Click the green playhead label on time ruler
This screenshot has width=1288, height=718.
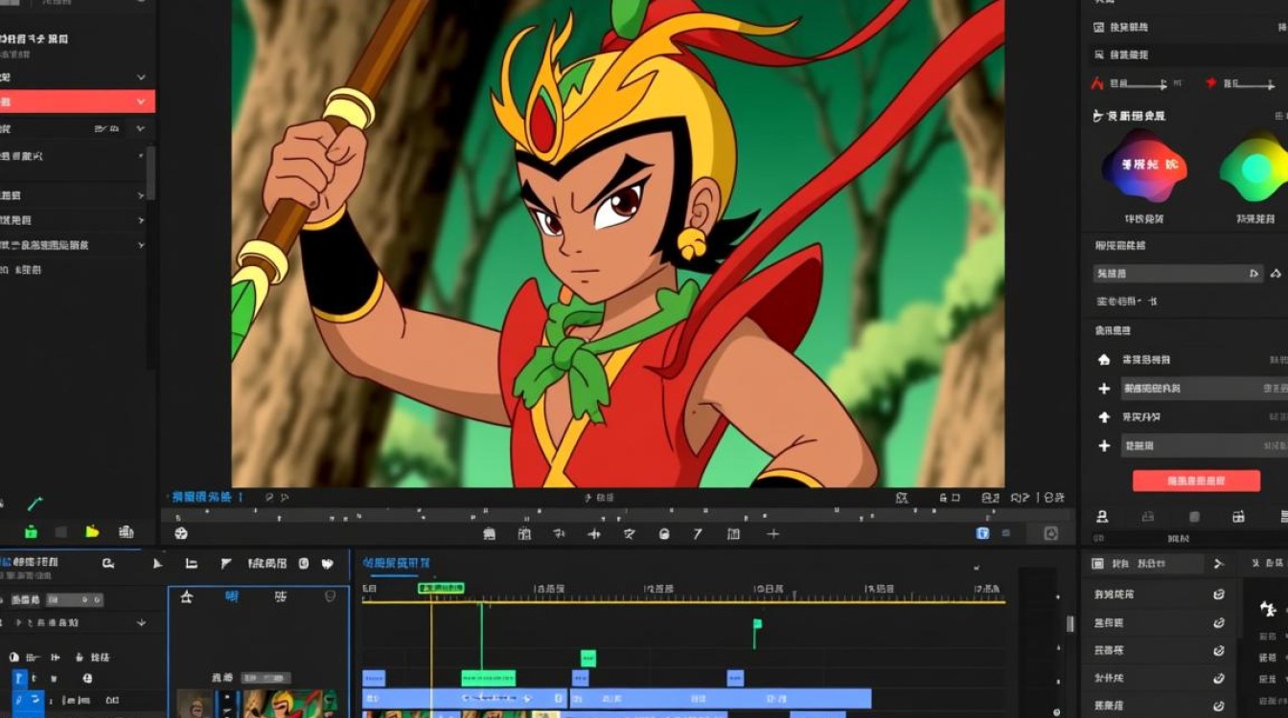[441, 588]
